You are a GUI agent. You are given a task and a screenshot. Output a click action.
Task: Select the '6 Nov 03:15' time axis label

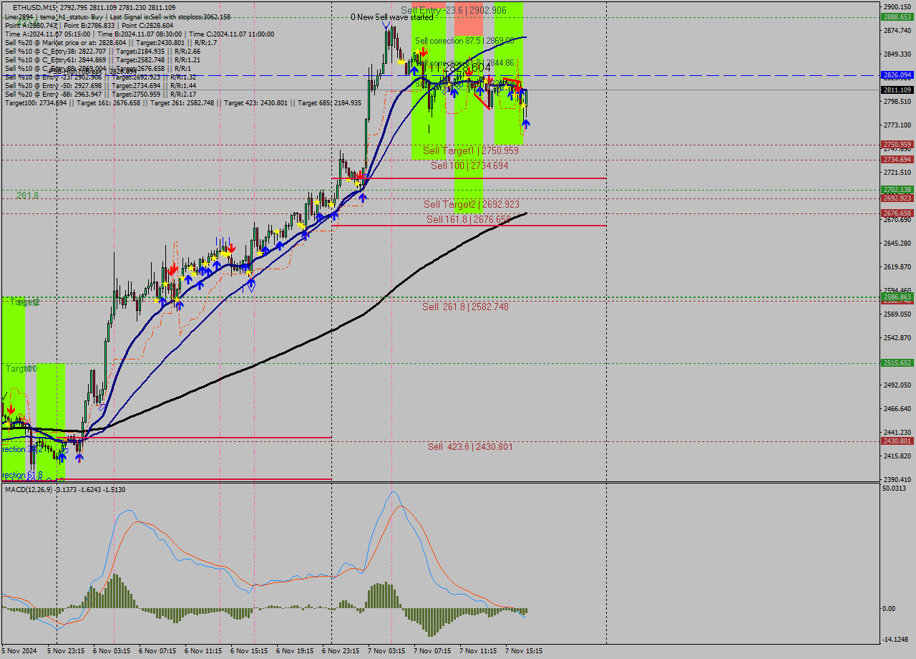(x=112, y=651)
